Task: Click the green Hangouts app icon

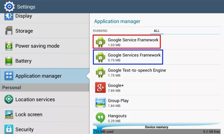Action: pos(101,118)
